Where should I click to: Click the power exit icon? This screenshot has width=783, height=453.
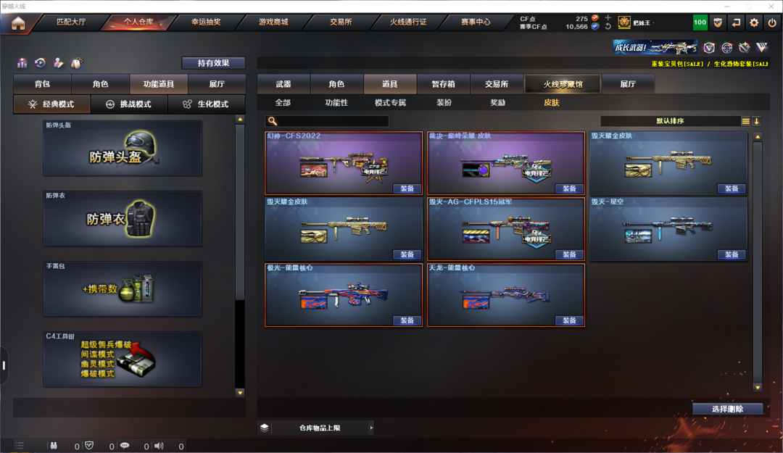point(772,22)
